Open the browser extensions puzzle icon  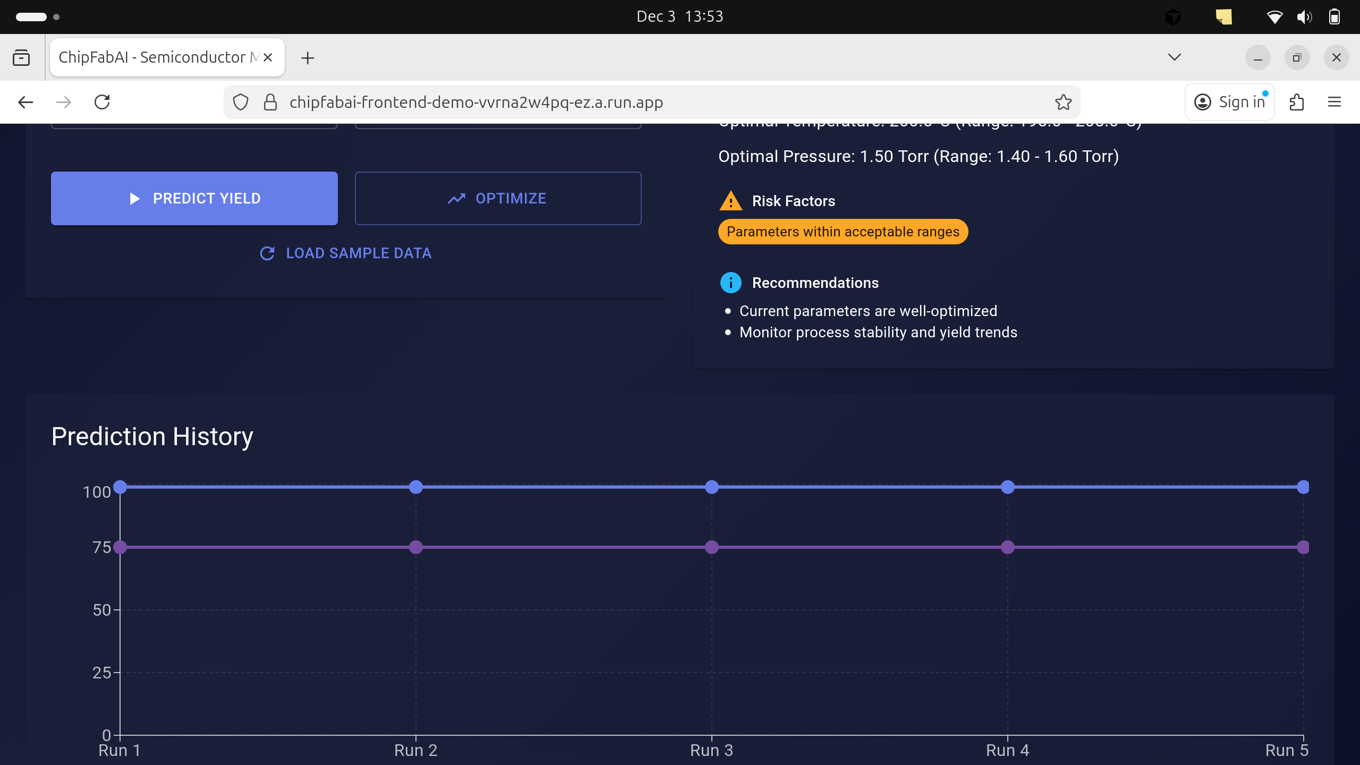[x=1296, y=102]
